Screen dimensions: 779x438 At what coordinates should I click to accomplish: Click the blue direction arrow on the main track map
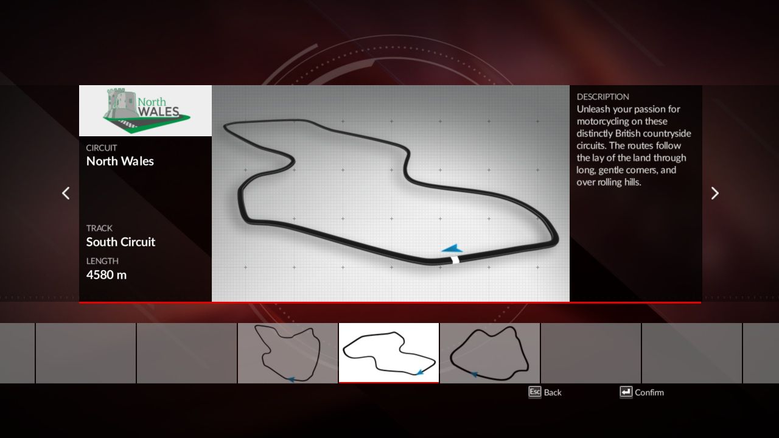[452, 248]
